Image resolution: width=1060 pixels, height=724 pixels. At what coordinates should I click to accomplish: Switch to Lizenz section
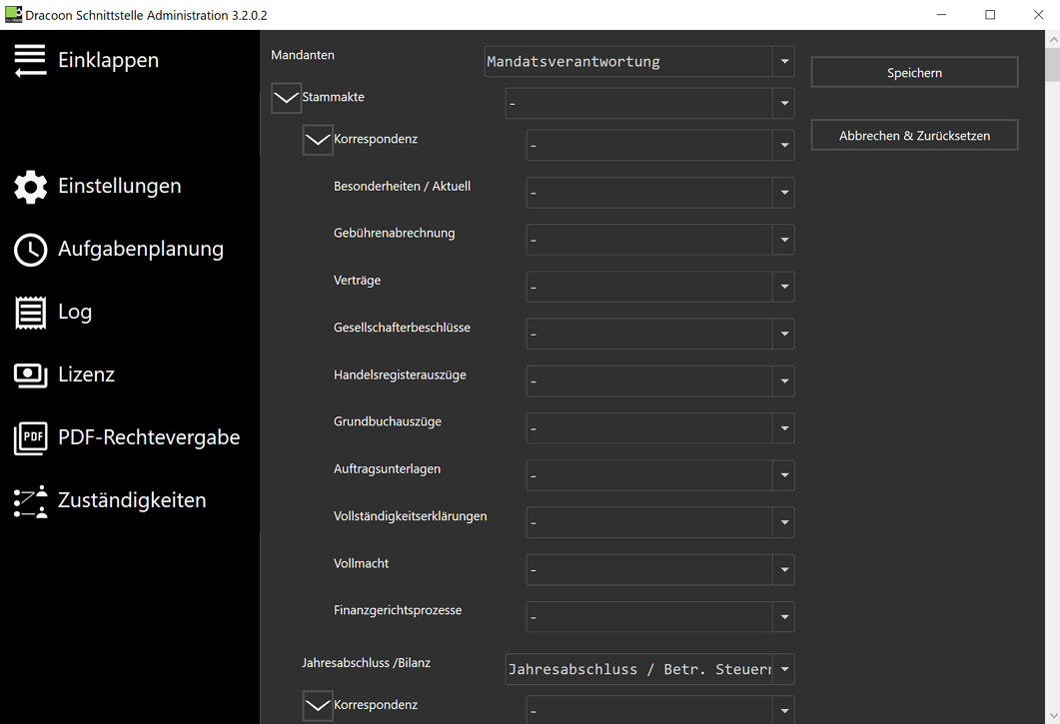pos(87,374)
